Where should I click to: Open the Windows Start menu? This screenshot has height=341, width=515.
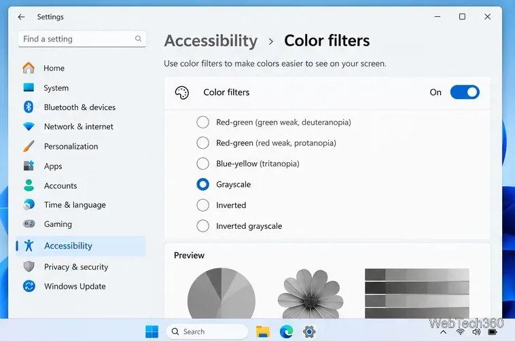[x=152, y=331]
